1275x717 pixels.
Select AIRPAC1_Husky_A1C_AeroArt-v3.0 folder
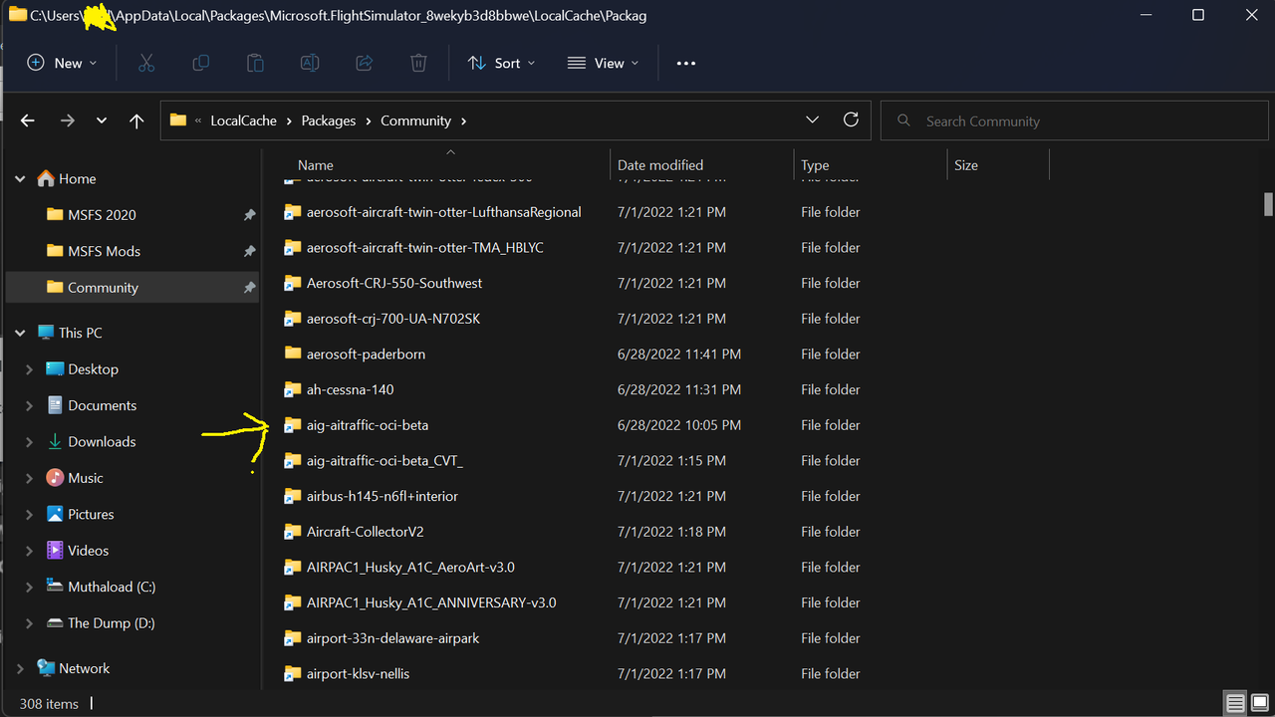[x=410, y=568]
